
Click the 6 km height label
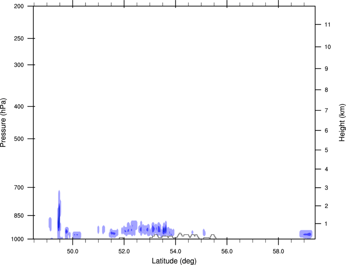click(x=326, y=130)
